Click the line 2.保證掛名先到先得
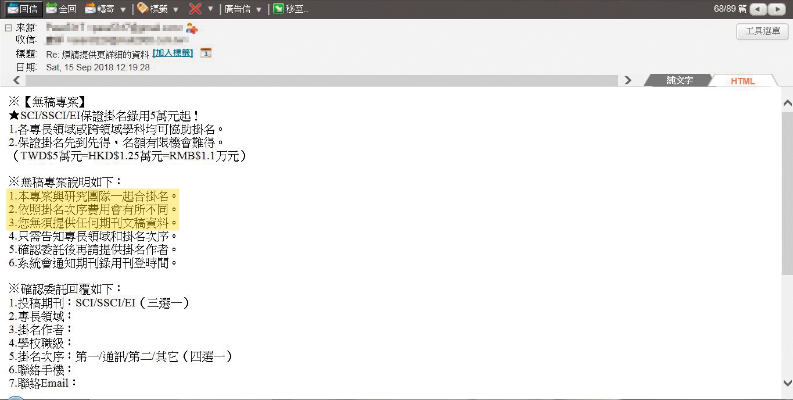The height and width of the screenshot is (400, 793). pos(117,142)
